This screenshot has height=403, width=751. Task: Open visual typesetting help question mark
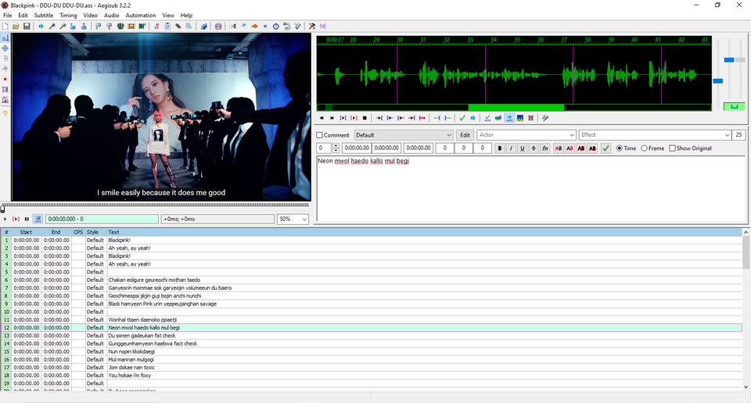(5, 114)
